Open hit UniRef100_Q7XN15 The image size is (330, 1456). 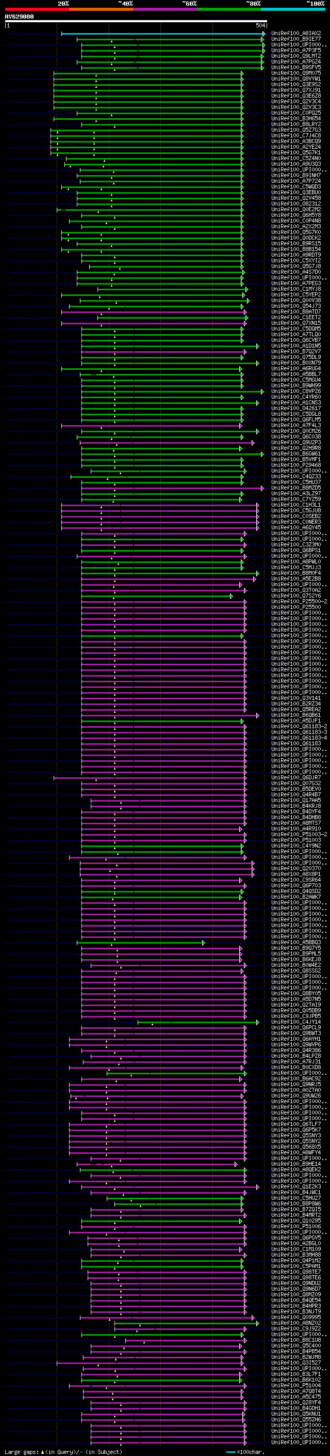pyautogui.click(x=295, y=323)
